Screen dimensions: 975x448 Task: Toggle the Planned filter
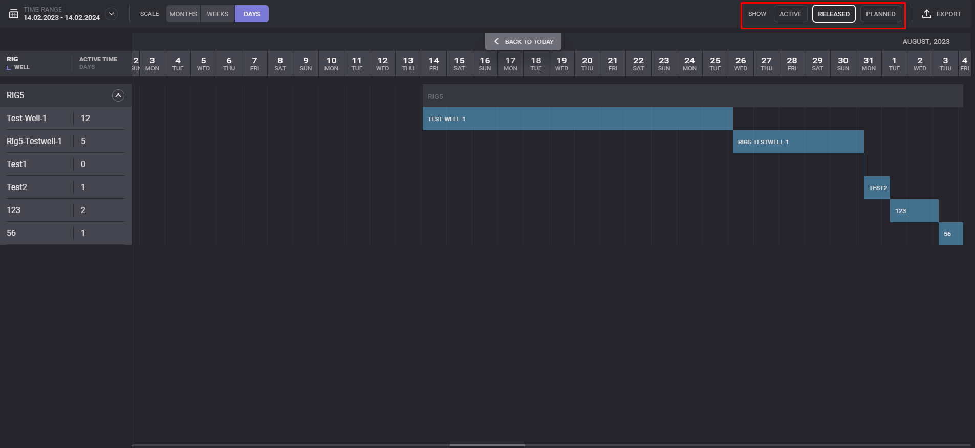coord(880,14)
